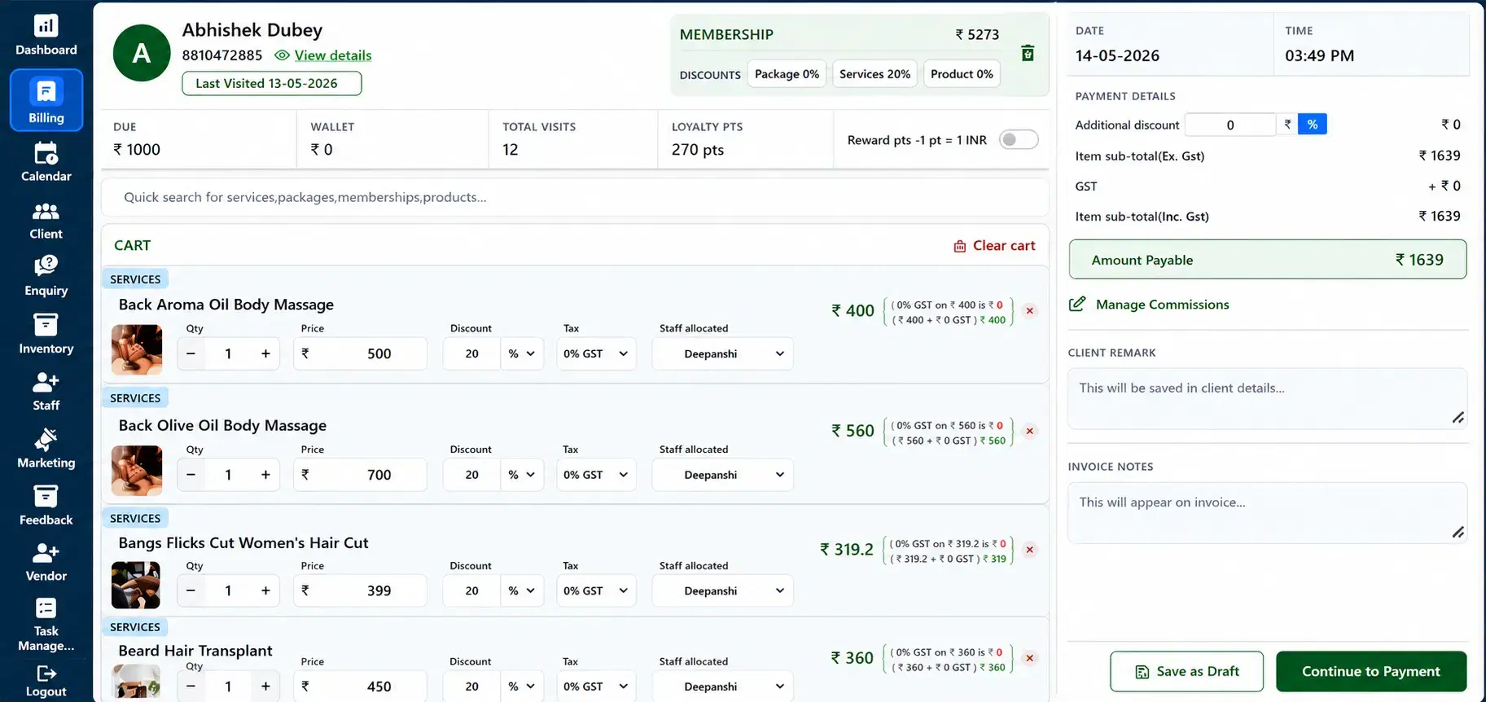Click the Manage Commissions edit icon
The width and height of the screenshot is (1486, 702).
coord(1076,304)
